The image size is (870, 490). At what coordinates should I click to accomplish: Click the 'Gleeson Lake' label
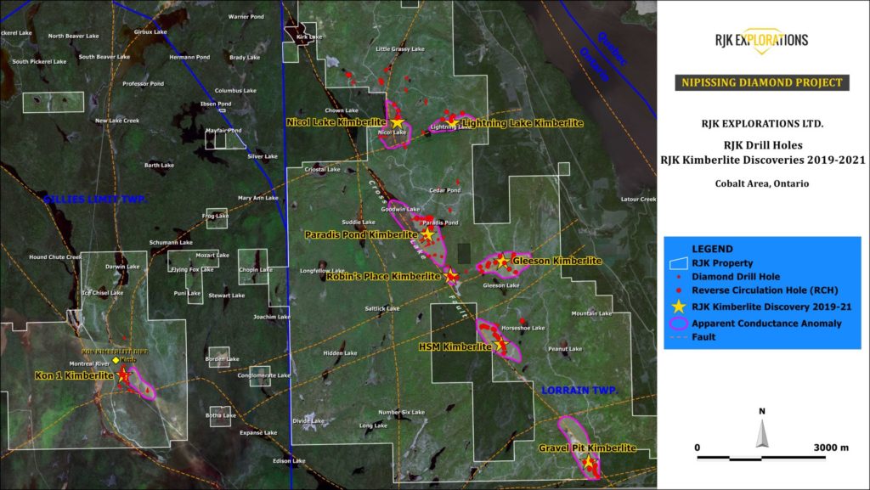coord(501,286)
